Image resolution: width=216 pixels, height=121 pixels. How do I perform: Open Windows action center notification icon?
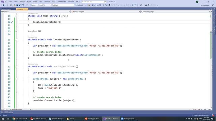[x=212, y=119]
